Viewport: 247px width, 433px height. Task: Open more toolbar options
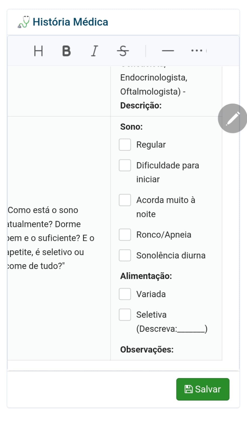197,51
